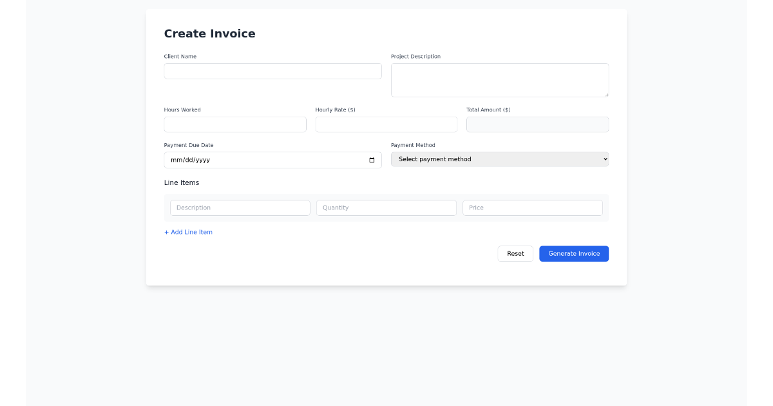Click the Hourly Rate input
Viewport: 773px width, 406px height.
(386, 124)
